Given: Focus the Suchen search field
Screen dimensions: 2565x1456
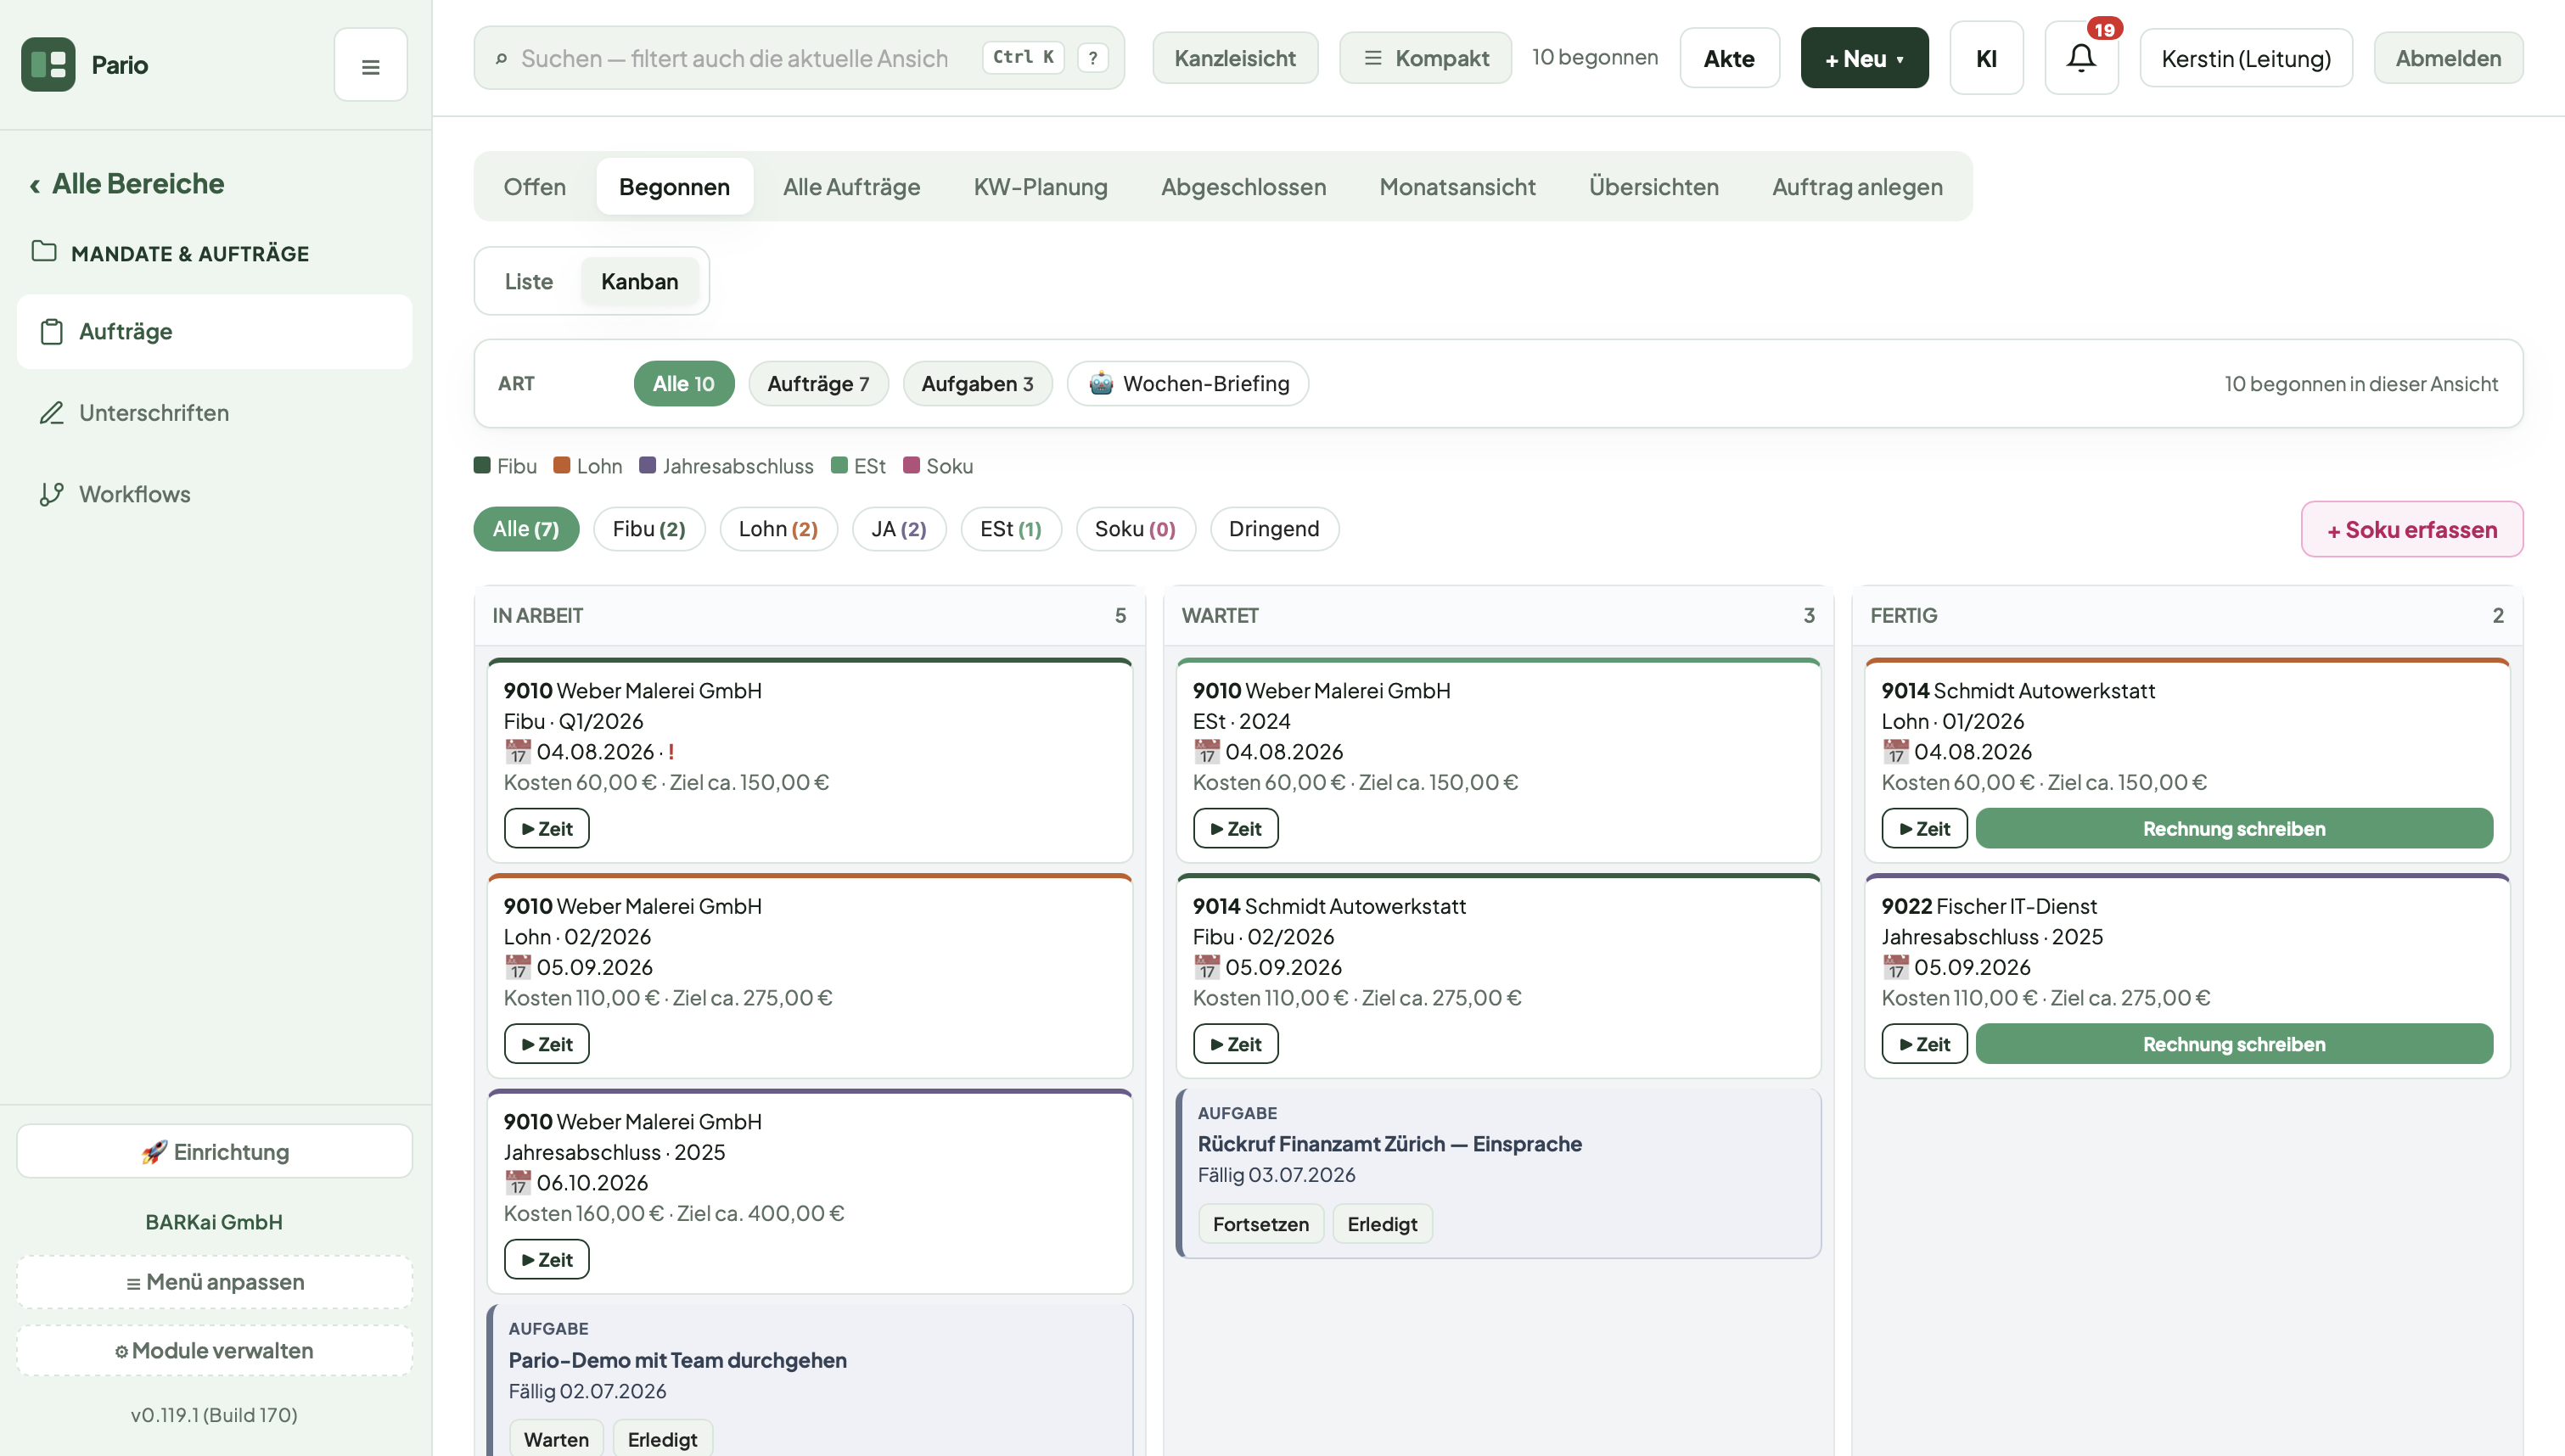Looking at the screenshot, I should [x=799, y=58].
